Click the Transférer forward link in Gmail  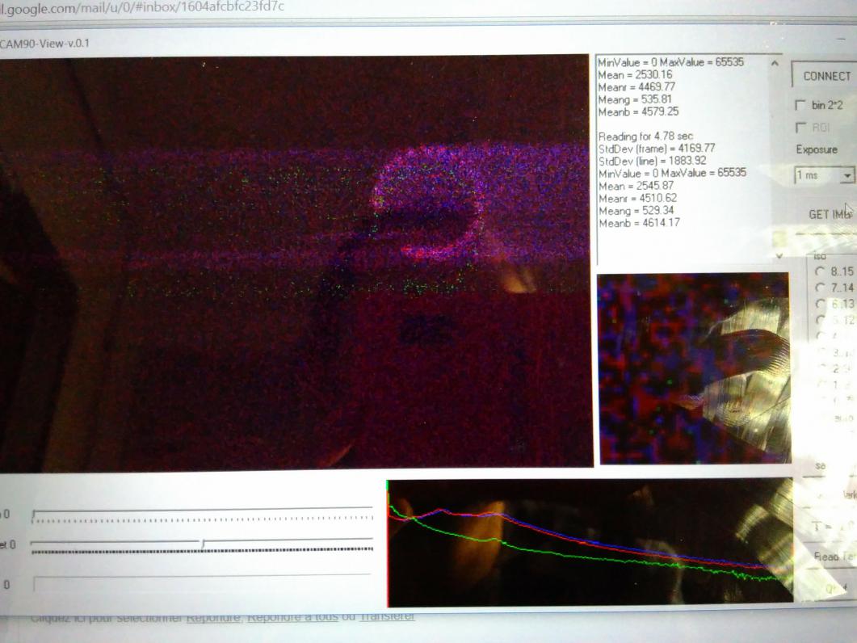click(x=386, y=616)
